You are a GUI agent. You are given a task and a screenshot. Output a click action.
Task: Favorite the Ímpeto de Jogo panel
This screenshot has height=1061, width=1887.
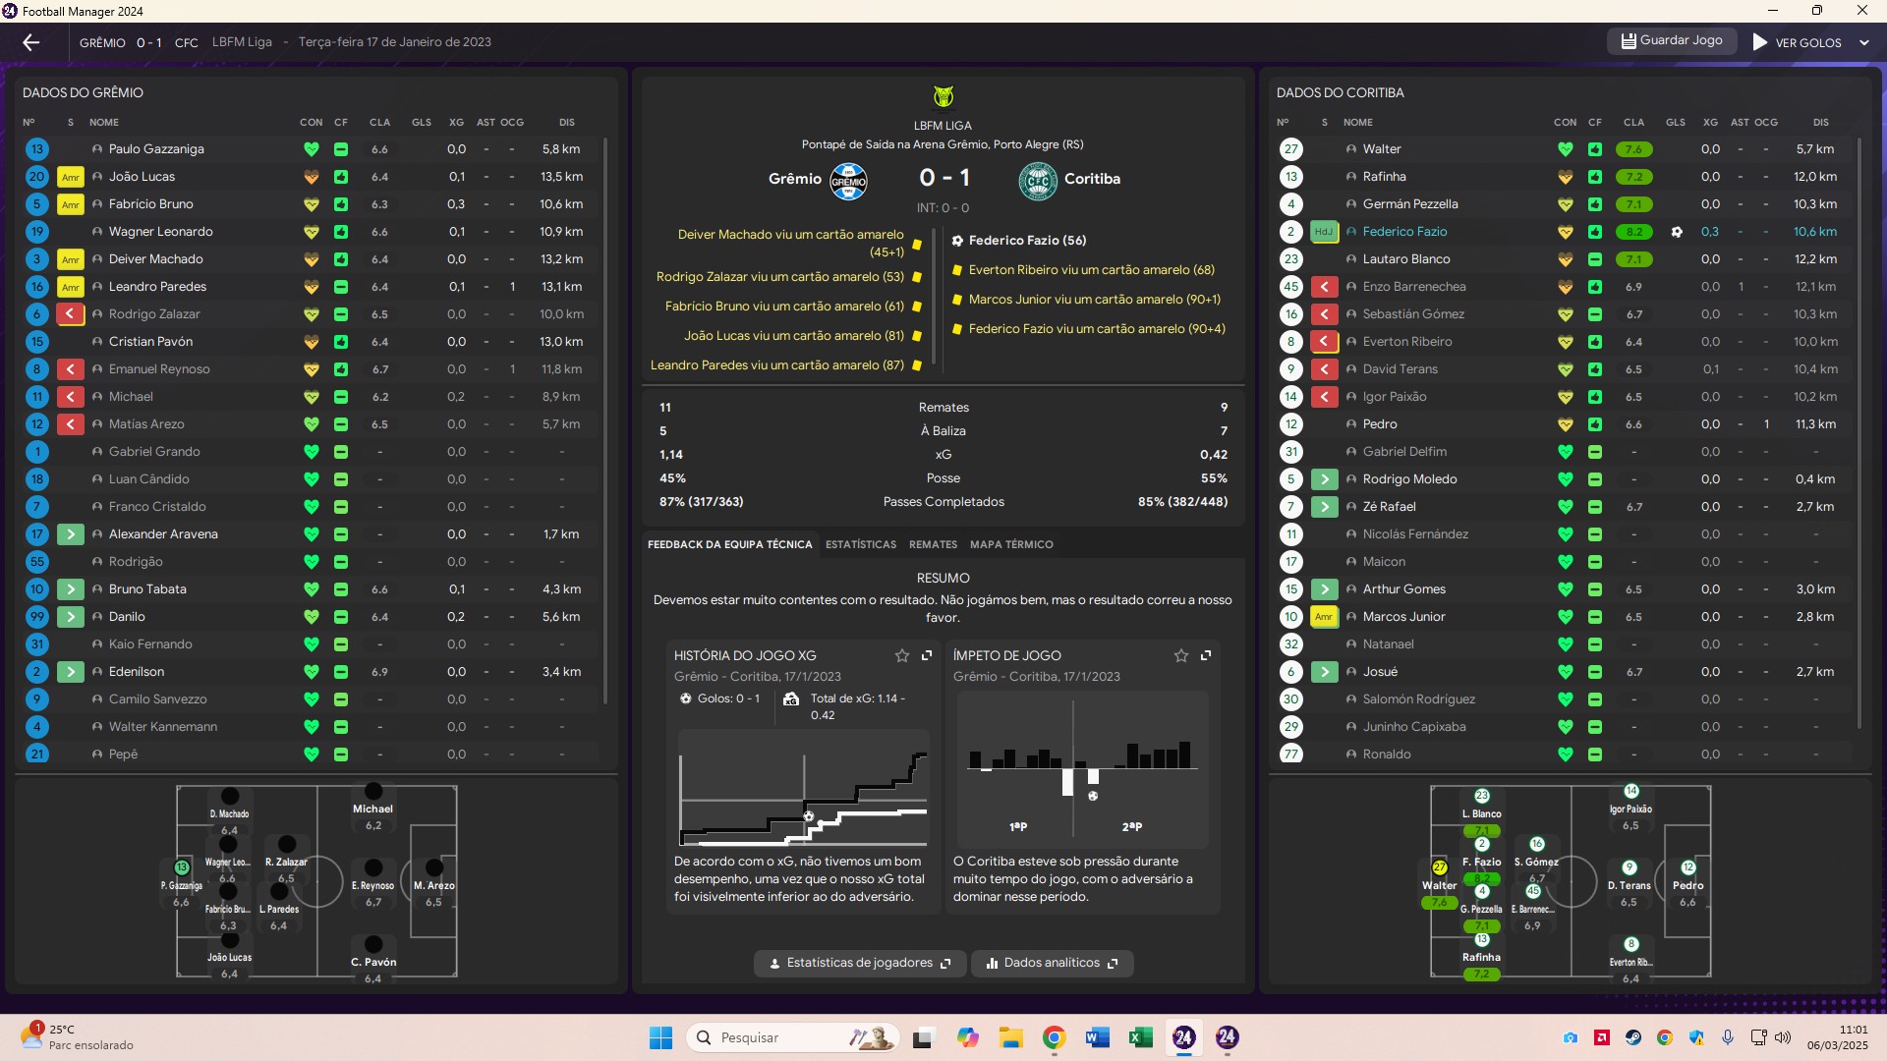pos(1180,655)
